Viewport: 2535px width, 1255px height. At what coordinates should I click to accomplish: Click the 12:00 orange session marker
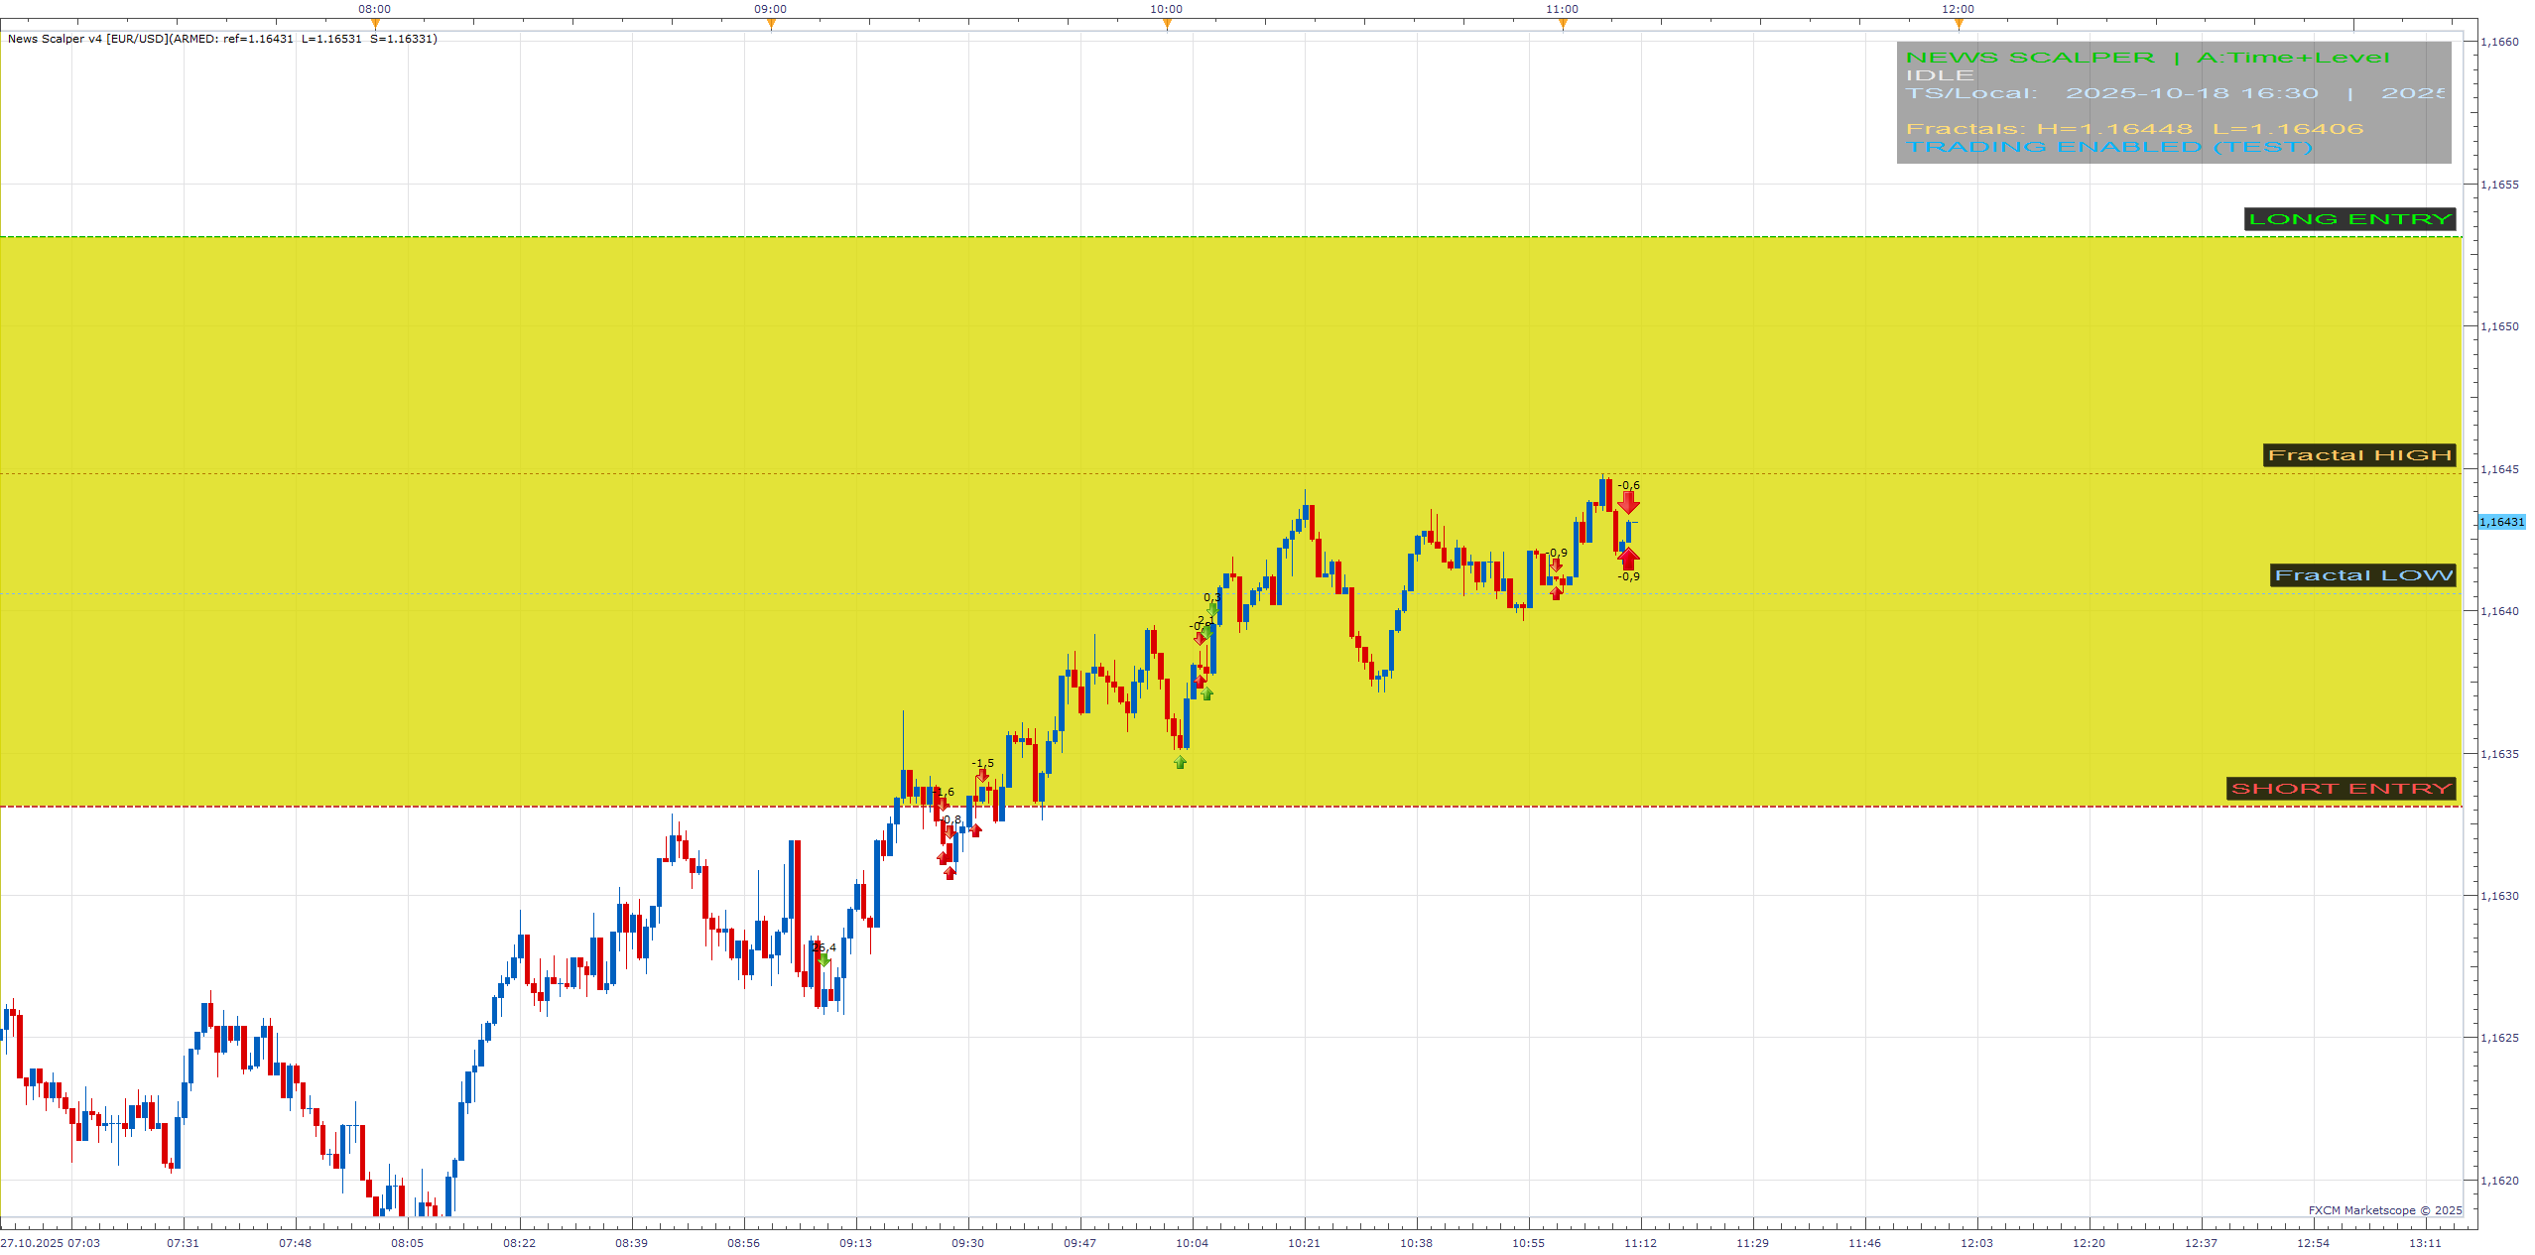pyautogui.click(x=1959, y=25)
